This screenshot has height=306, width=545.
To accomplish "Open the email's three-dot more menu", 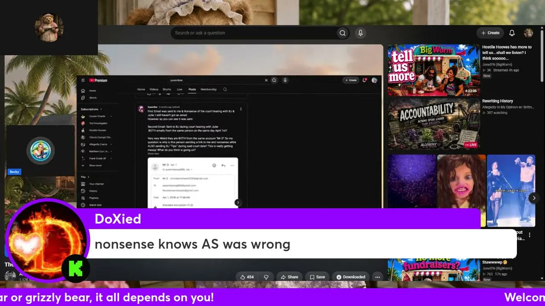I will coord(232,165).
